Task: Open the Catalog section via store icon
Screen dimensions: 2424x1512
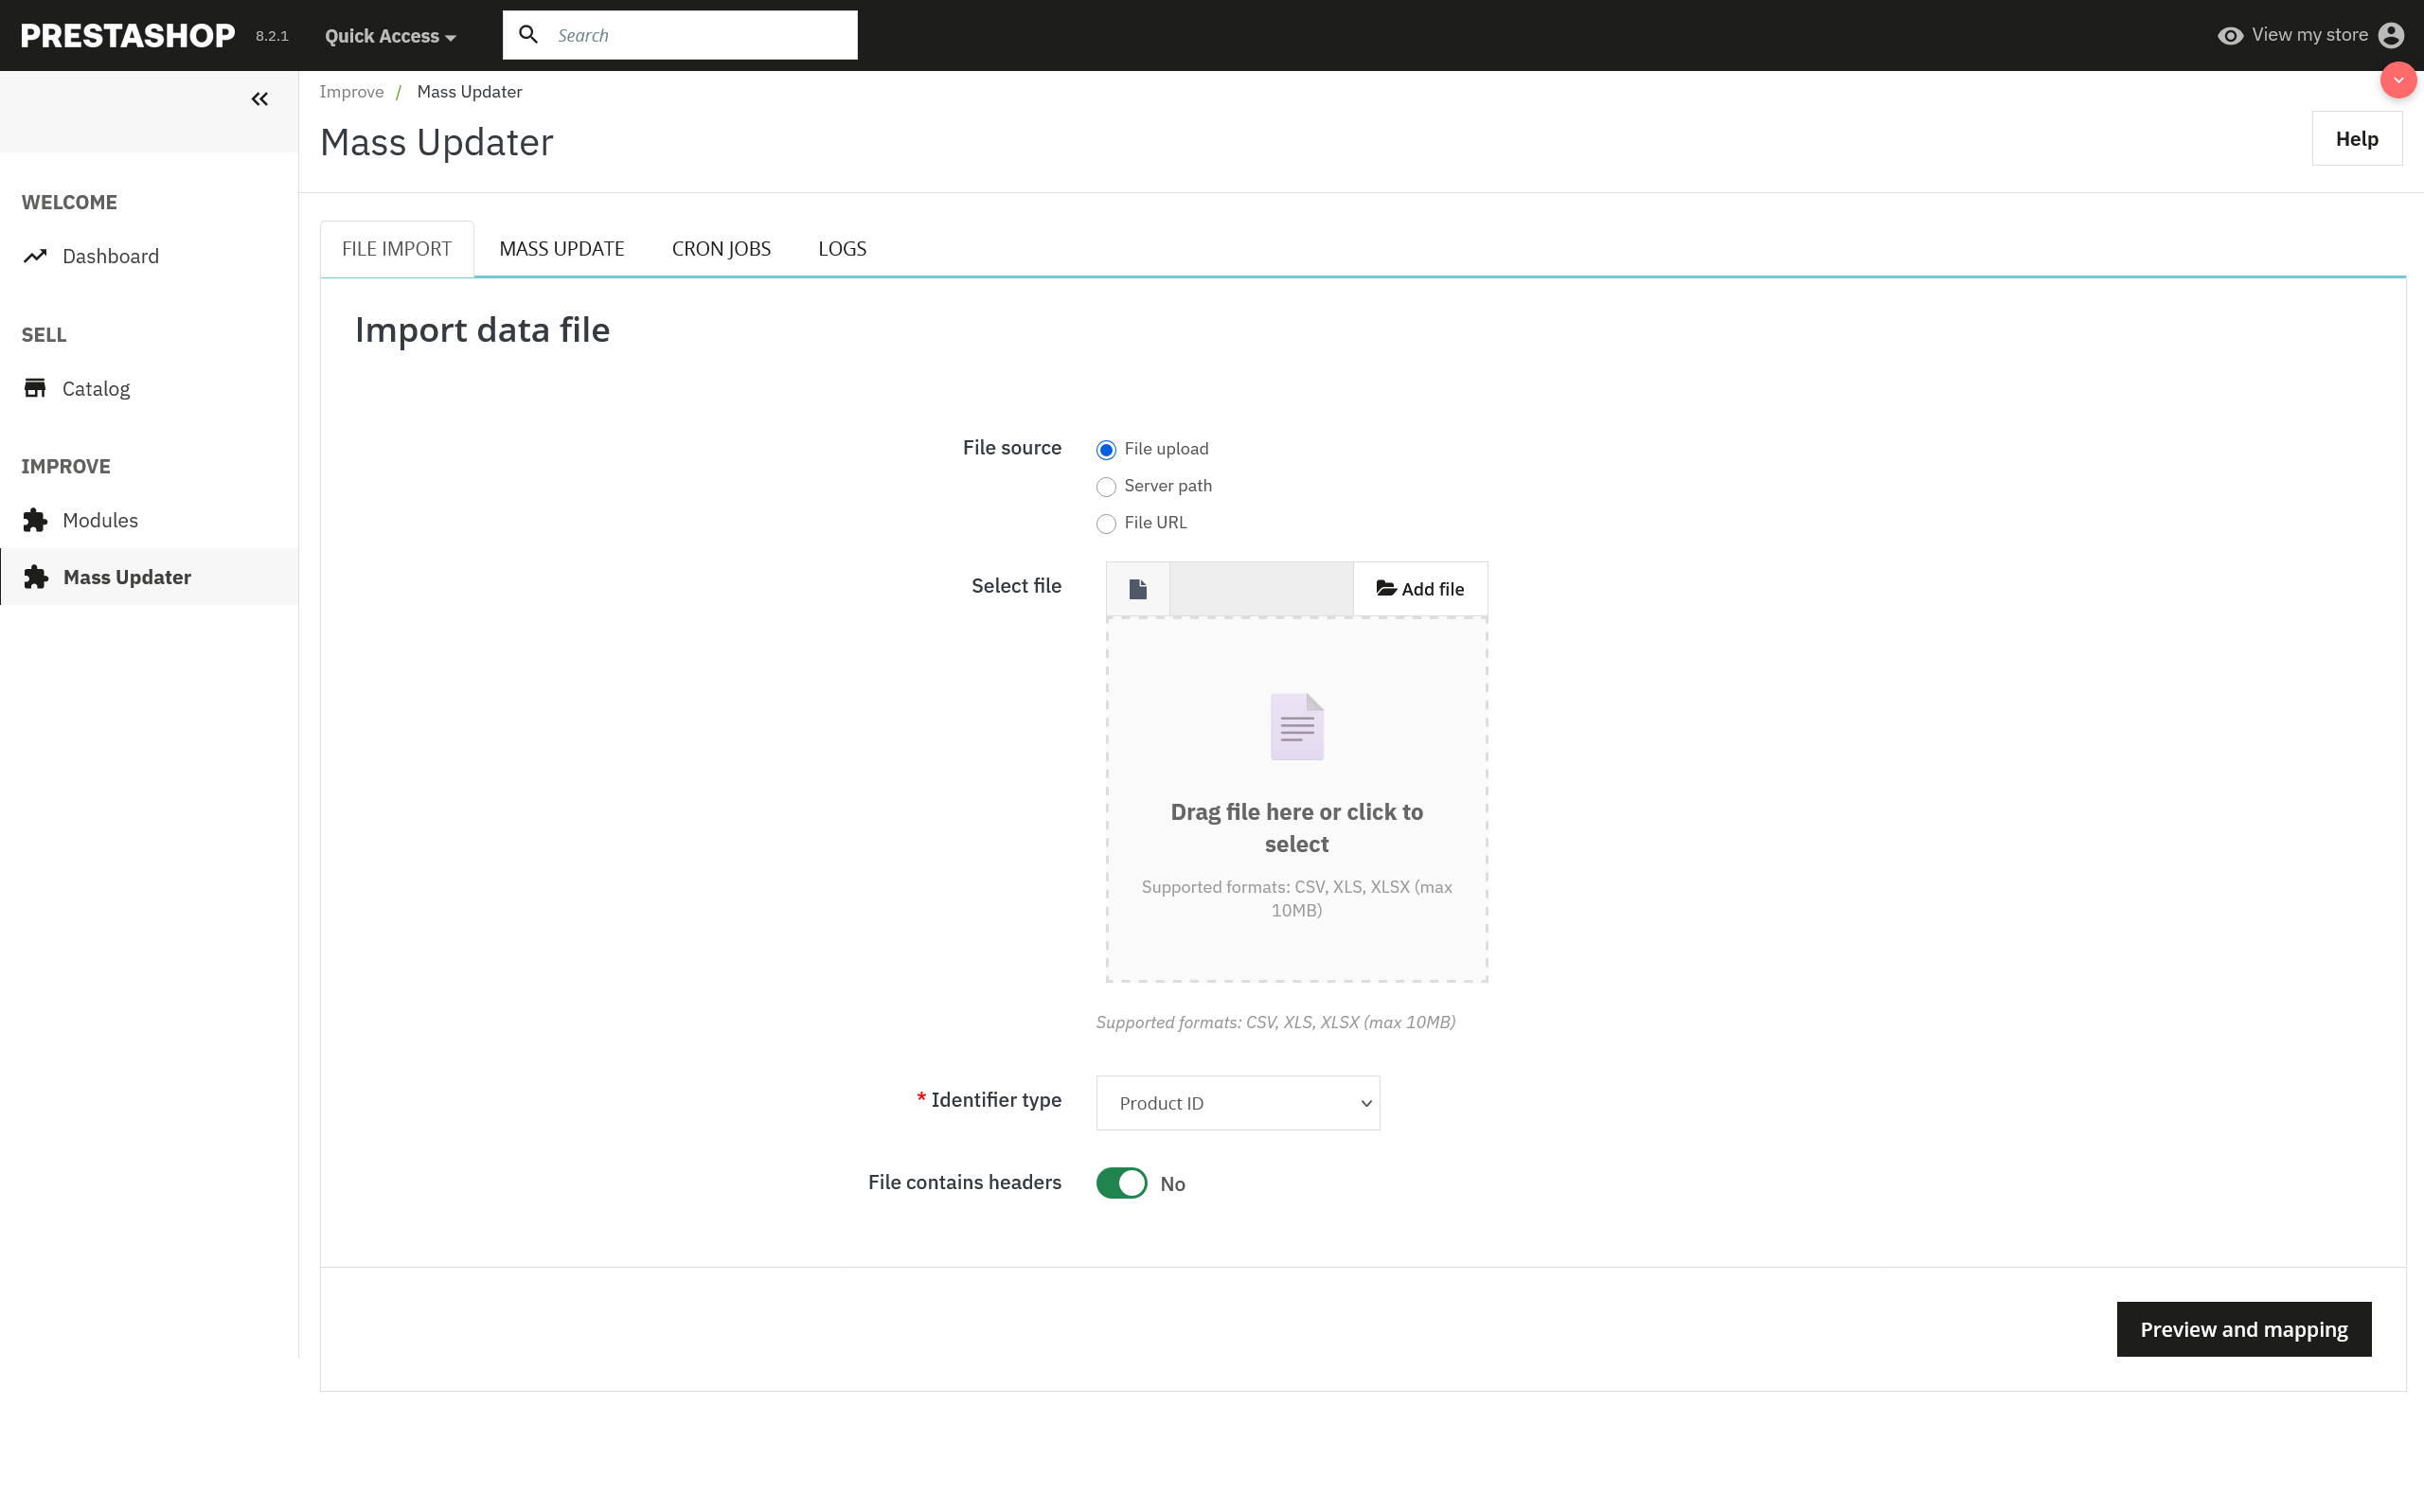Action: (35, 388)
